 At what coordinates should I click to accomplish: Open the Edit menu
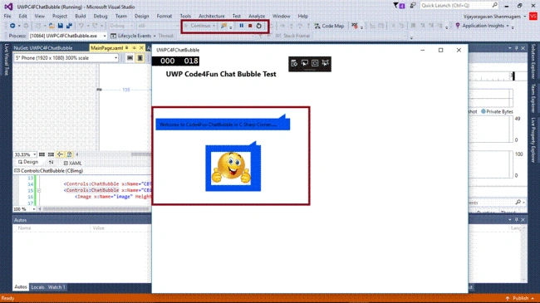tap(22, 16)
